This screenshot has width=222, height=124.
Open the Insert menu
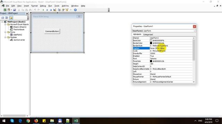pyautogui.click(x=26, y=6)
